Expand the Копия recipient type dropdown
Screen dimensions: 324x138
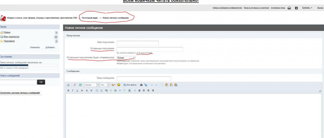coord(126,58)
